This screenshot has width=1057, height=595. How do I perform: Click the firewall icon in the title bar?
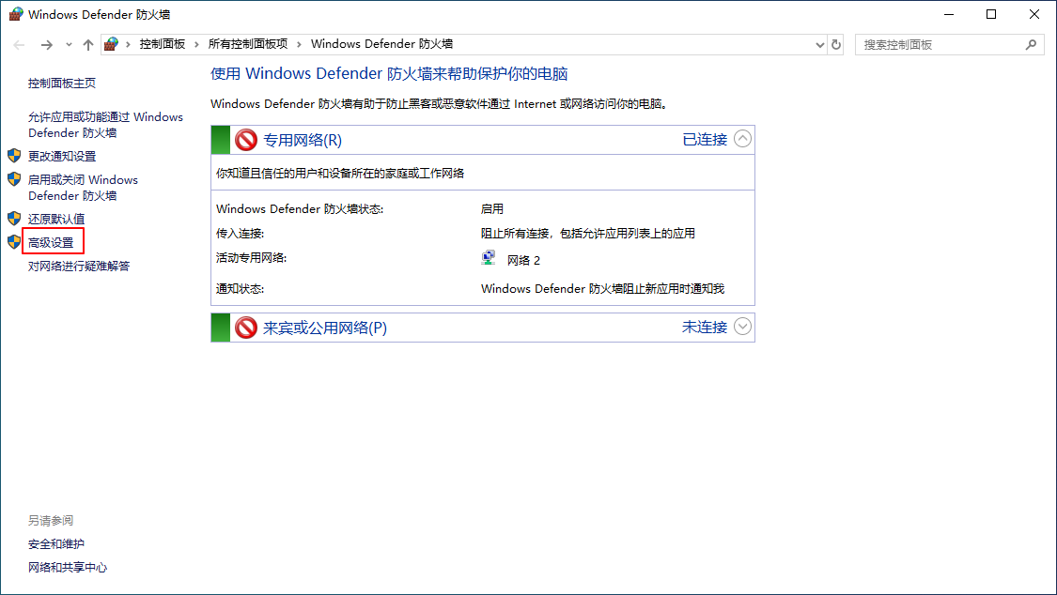pos(16,14)
